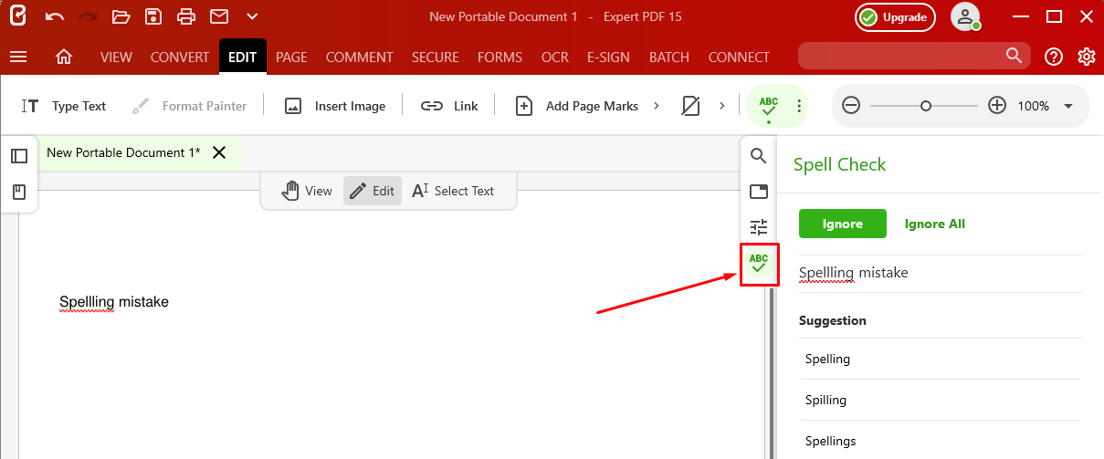Open the OCR tab
This screenshot has height=459, width=1104.
(554, 57)
